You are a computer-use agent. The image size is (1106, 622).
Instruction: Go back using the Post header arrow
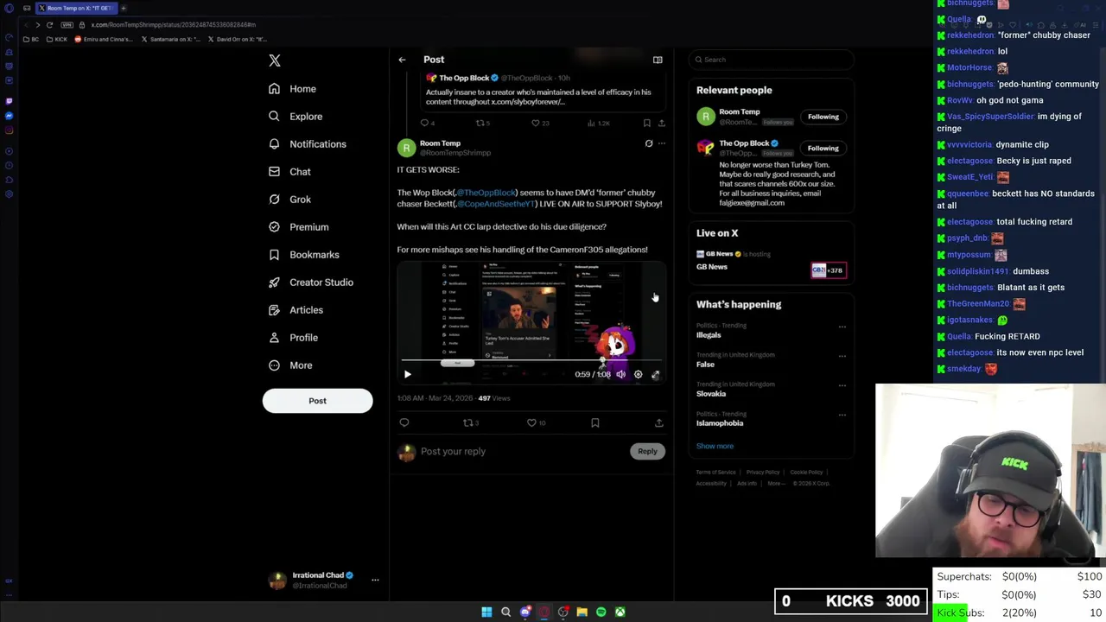click(x=402, y=60)
